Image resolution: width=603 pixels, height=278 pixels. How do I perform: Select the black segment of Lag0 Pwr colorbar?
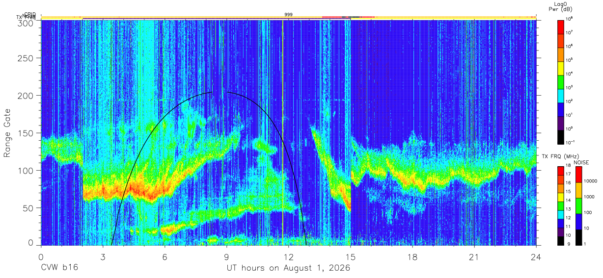click(x=561, y=136)
